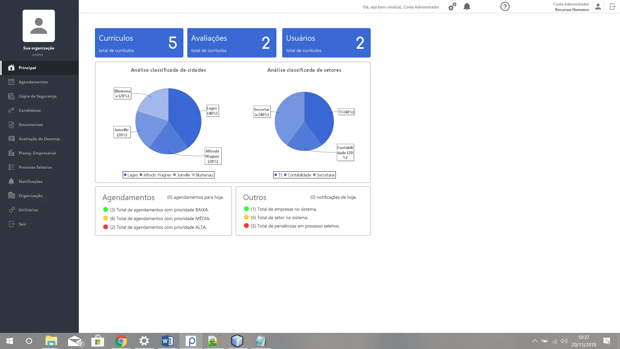The width and height of the screenshot is (620, 349).
Task: Click (0) notificações de hoje text
Action: (333, 197)
